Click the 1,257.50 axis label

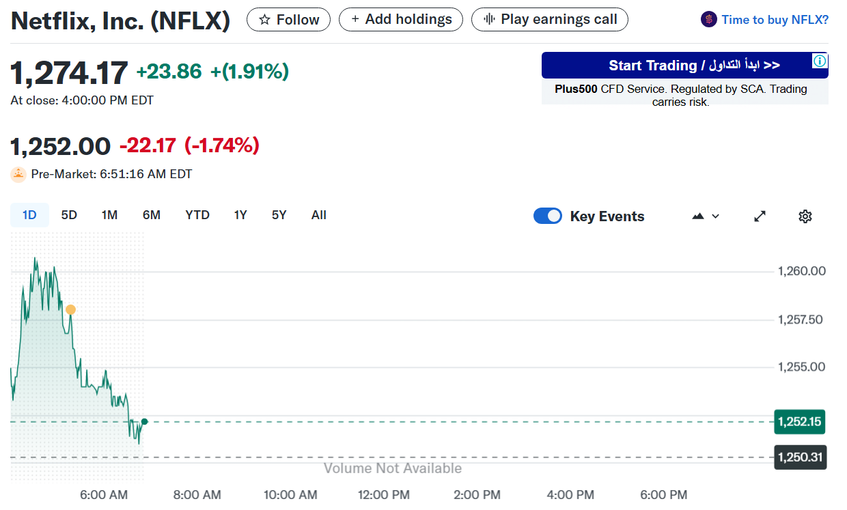(x=802, y=319)
